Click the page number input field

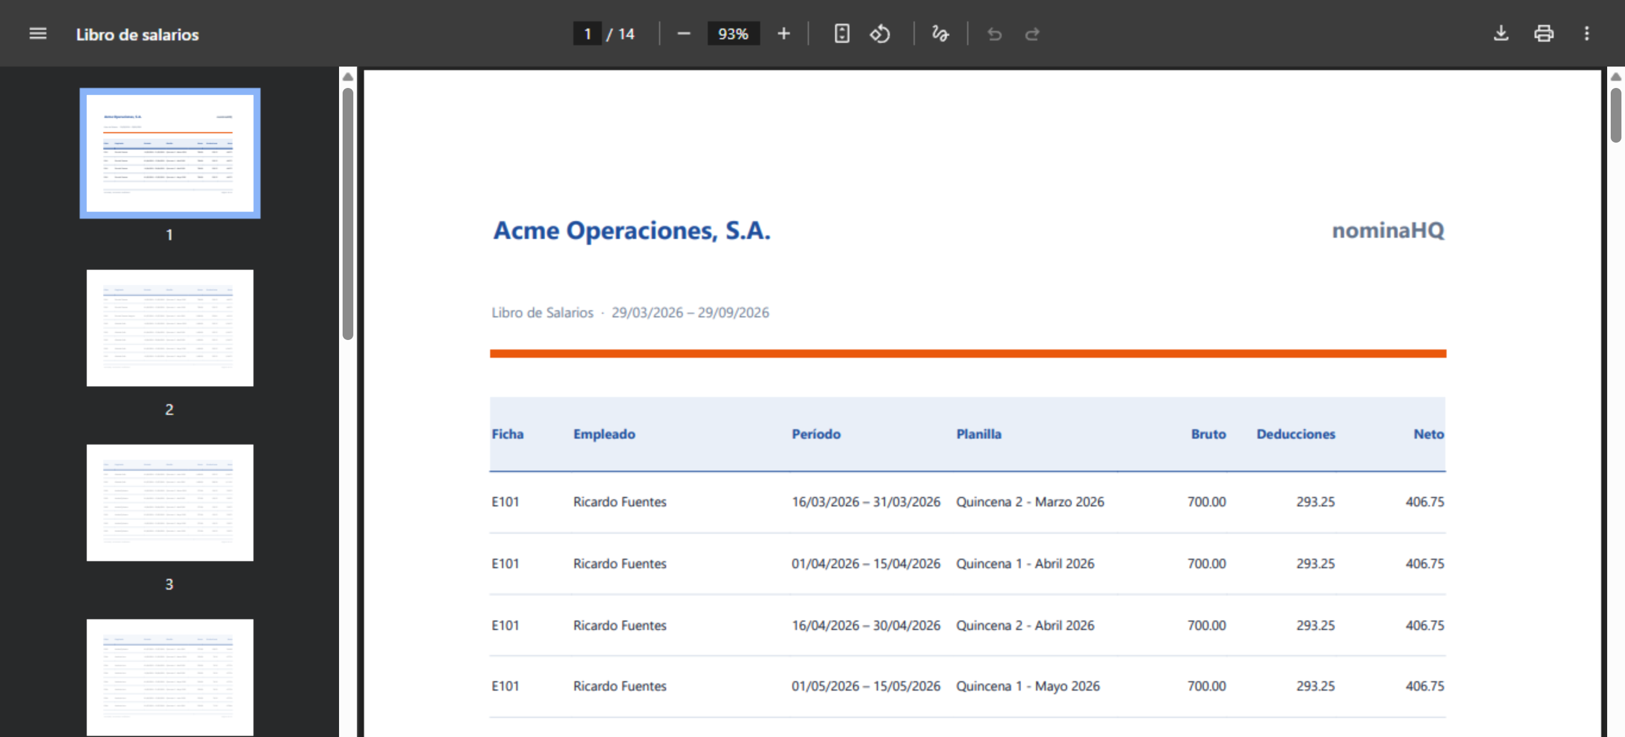click(x=586, y=33)
